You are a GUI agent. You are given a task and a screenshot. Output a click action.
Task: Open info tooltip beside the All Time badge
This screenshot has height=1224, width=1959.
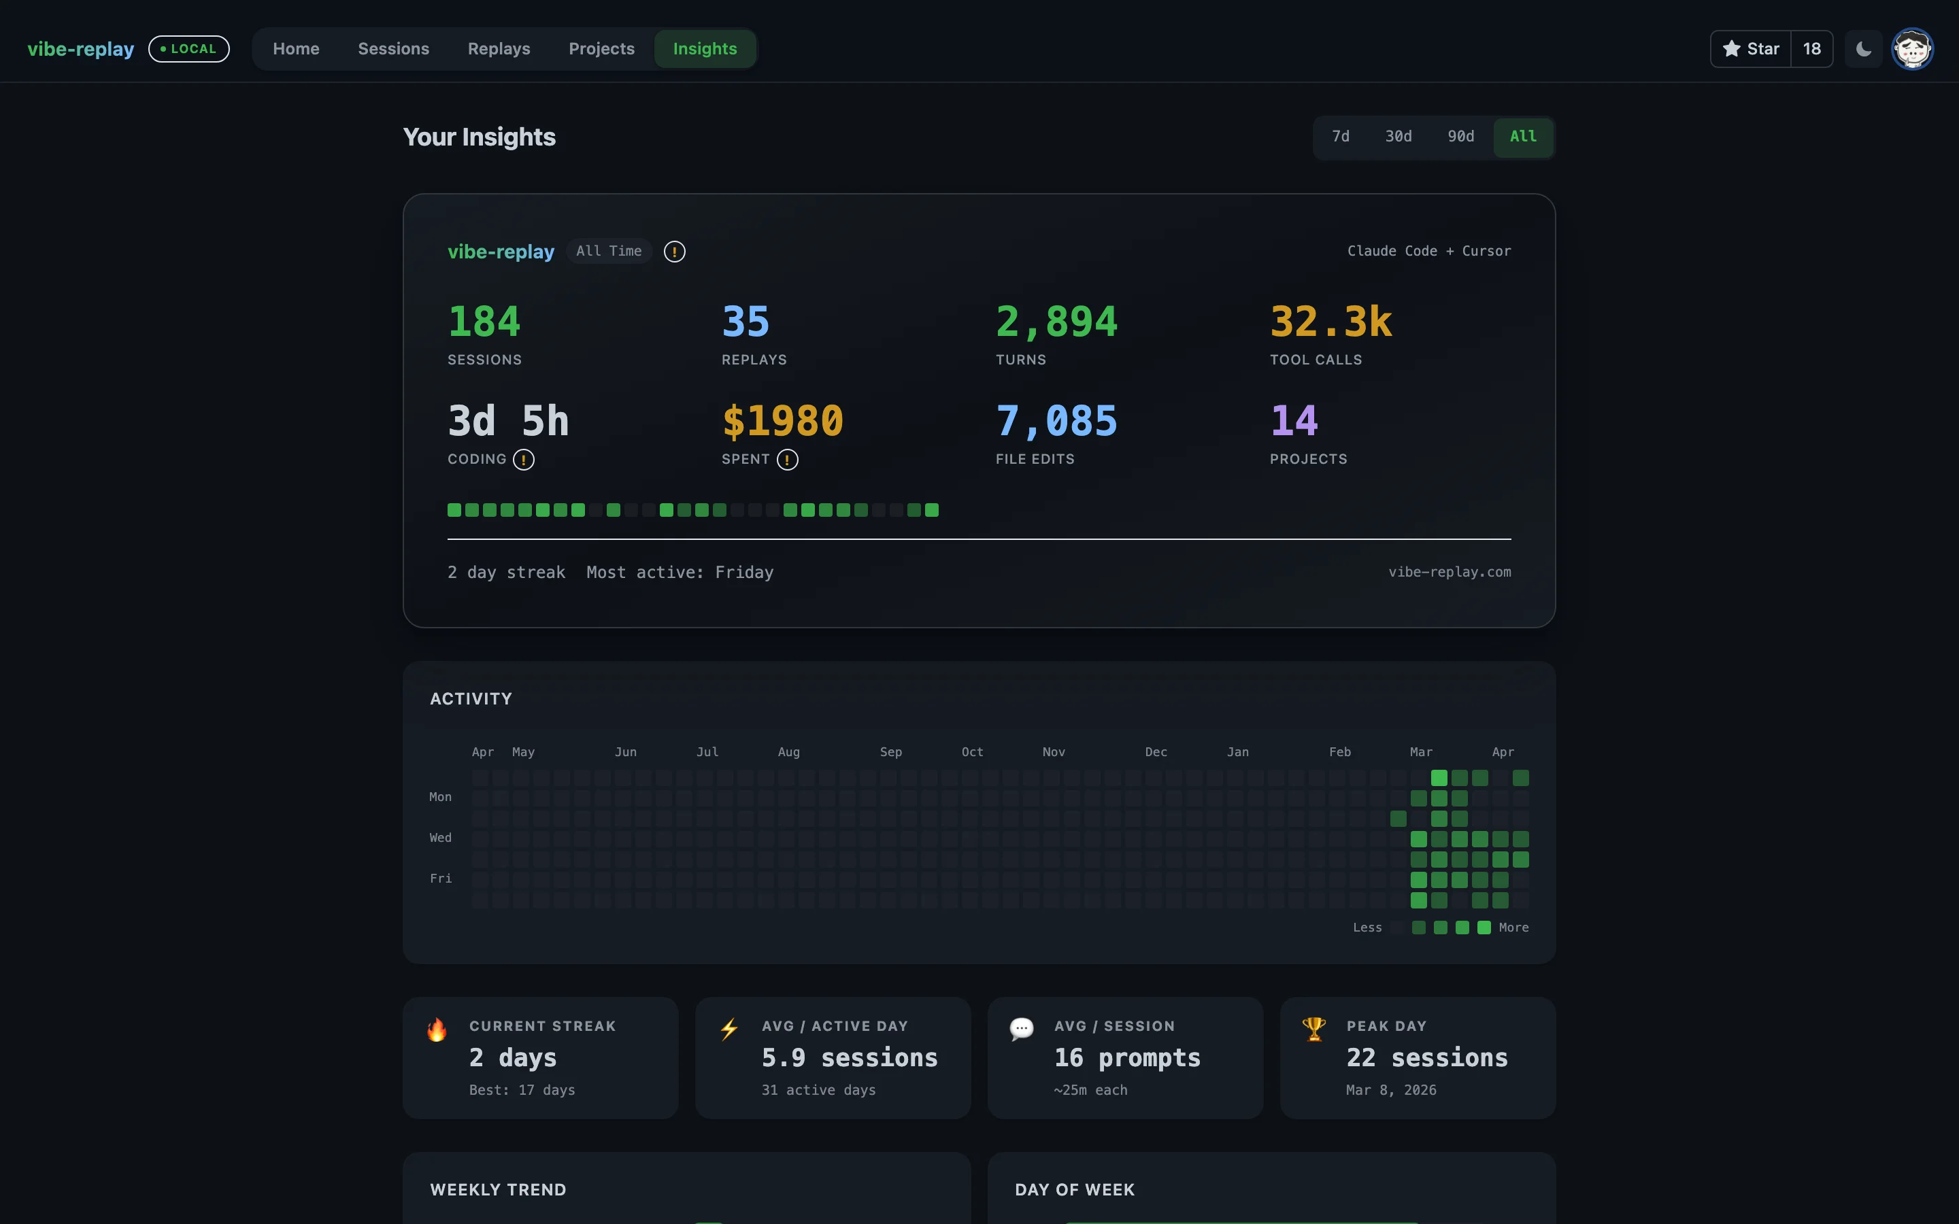click(674, 252)
